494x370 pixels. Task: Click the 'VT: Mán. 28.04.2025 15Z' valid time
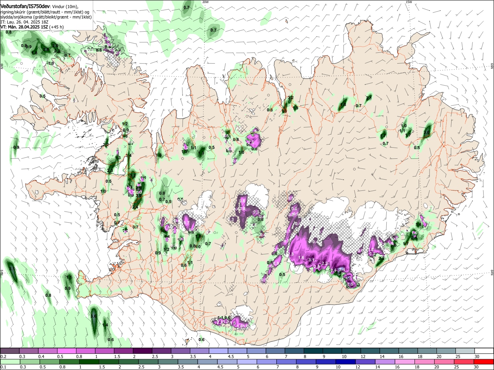24,27
